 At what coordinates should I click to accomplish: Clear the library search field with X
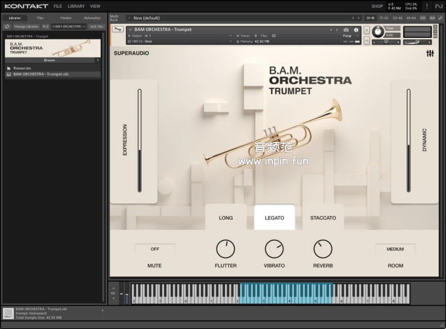[84, 26]
